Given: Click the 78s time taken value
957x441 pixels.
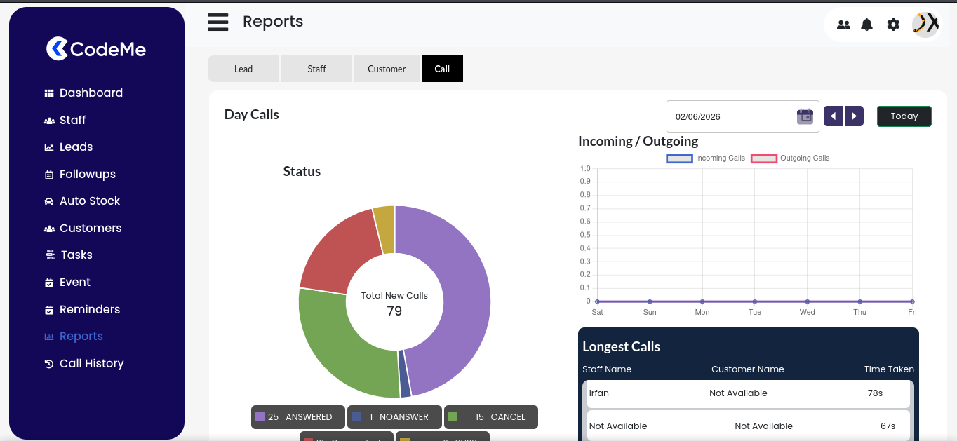Looking at the screenshot, I should (x=875, y=393).
